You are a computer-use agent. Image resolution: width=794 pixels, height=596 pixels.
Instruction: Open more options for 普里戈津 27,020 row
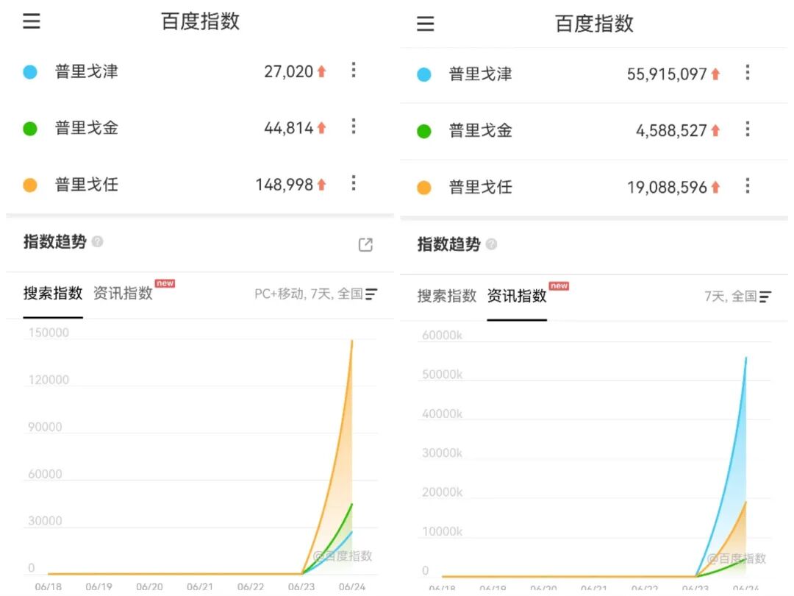pos(354,70)
